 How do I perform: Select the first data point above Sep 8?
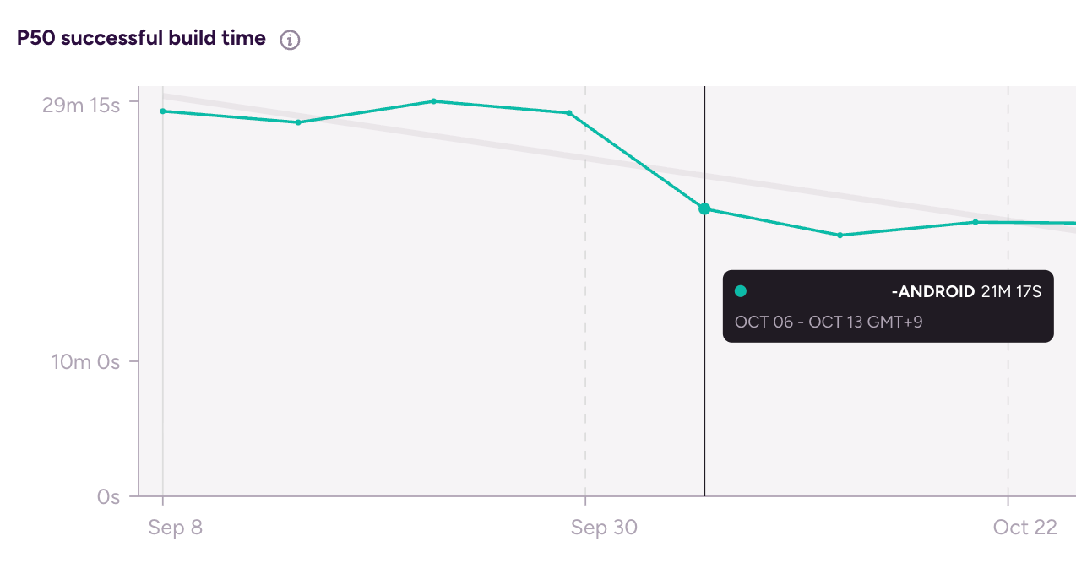click(x=163, y=111)
